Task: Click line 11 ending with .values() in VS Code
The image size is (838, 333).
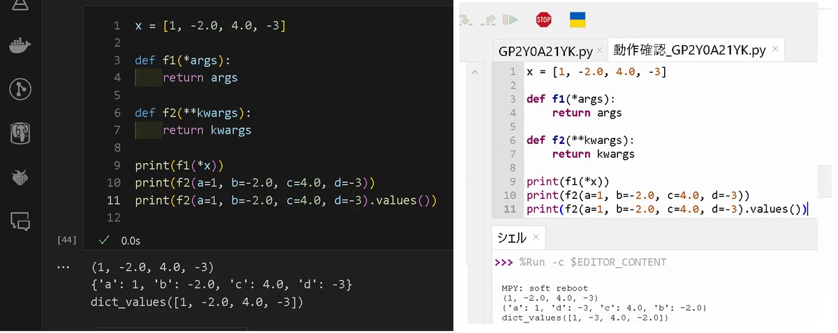Action: coord(286,200)
